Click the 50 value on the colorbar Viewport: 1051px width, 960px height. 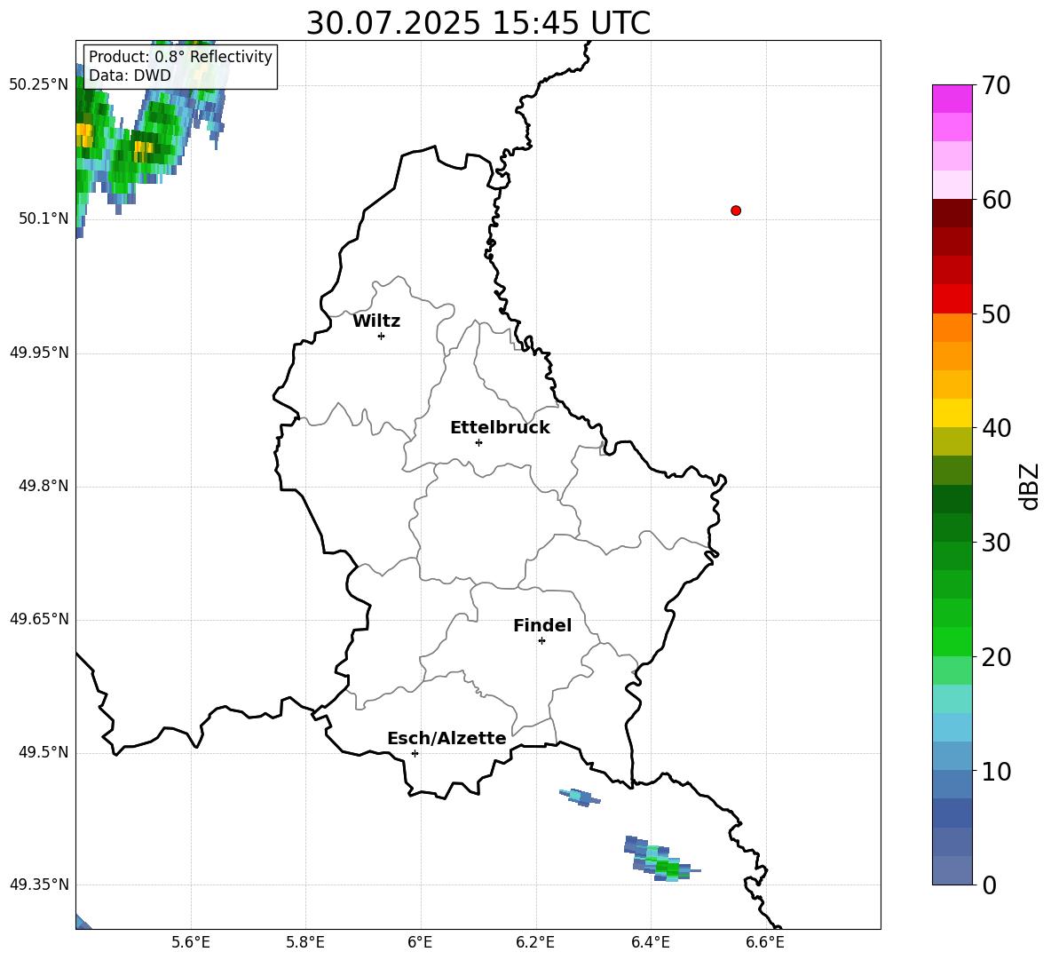tap(996, 313)
